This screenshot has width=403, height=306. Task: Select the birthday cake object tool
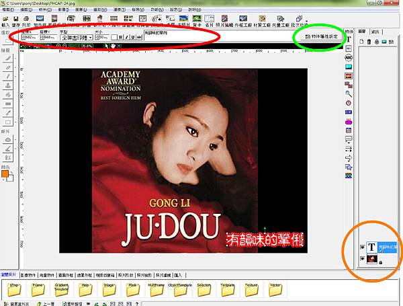(x=349, y=121)
